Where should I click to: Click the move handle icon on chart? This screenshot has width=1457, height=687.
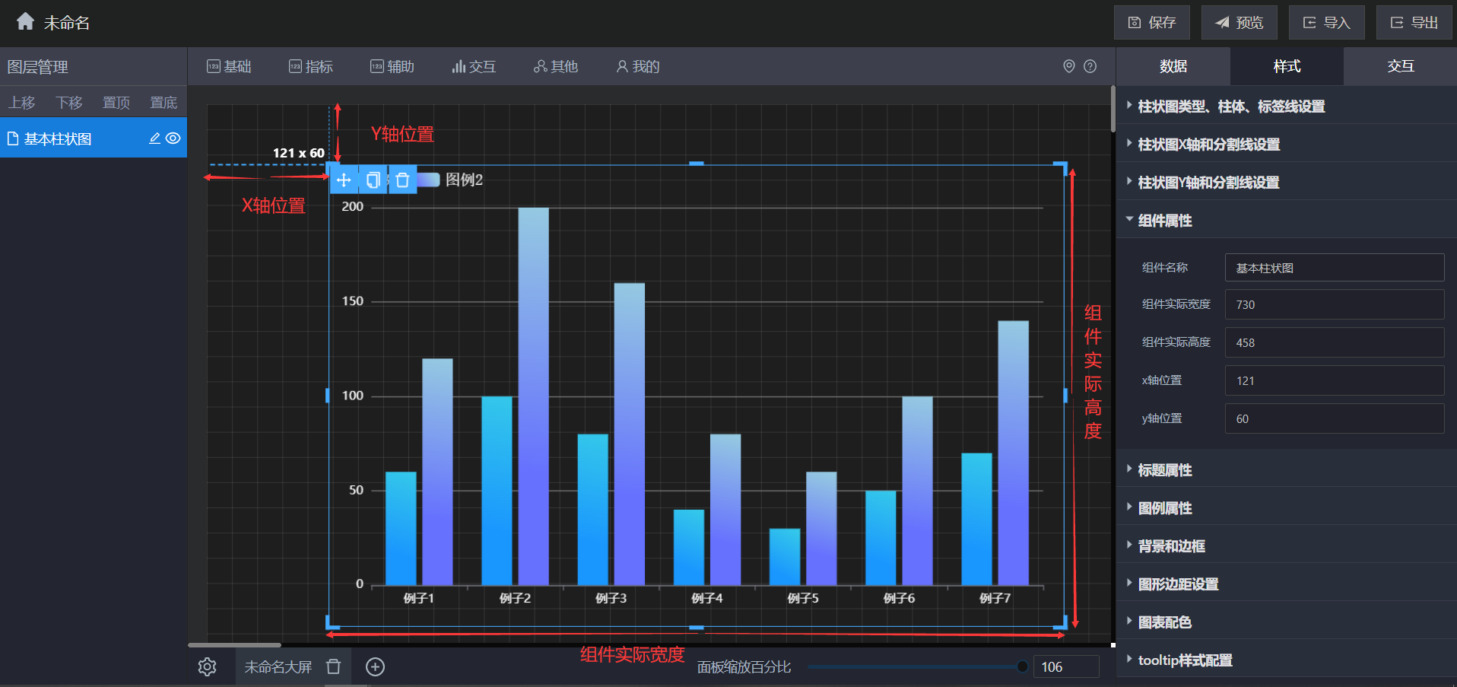pos(344,180)
